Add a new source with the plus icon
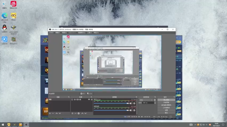This screenshot has height=127, width=227. pos(72,113)
